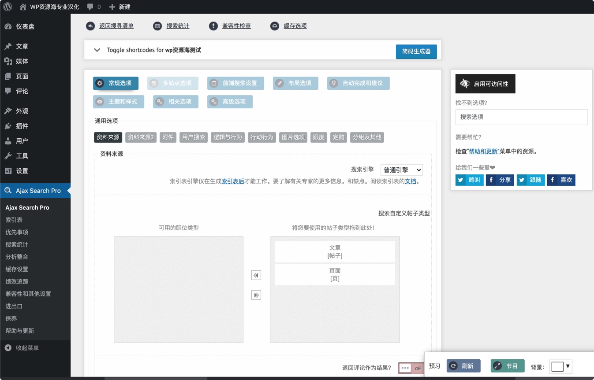Click the 搜索选项 search input field
This screenshot has width=594, height=380.
pos(521,117)
